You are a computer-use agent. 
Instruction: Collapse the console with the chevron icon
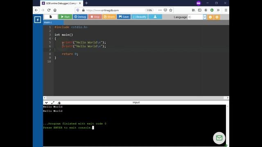pos(46,102)
